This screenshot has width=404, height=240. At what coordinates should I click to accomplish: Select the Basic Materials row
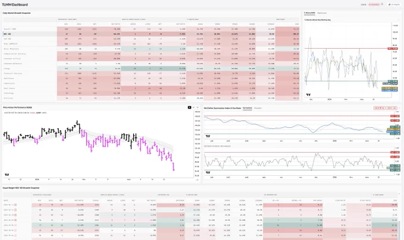pyautogui.click(x=151, y=49)
